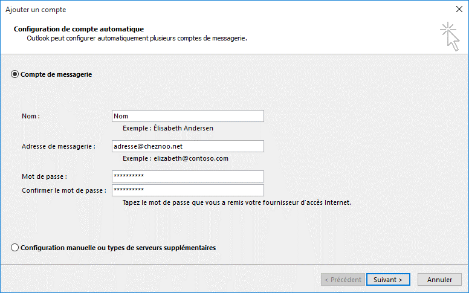
Task: Cancel setup with the Annuler button
Action: 439,280
